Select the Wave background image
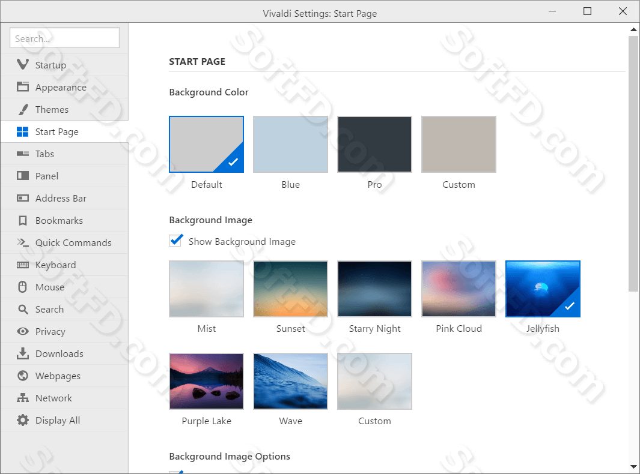The height and width of the screenshot is (474, 640). pyautogui.click(x=291, y=381)
